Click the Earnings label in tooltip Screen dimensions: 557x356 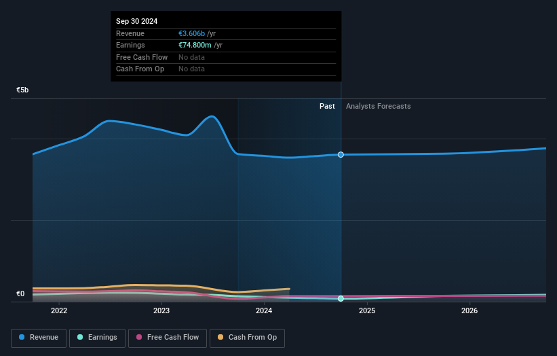(130, 45)
